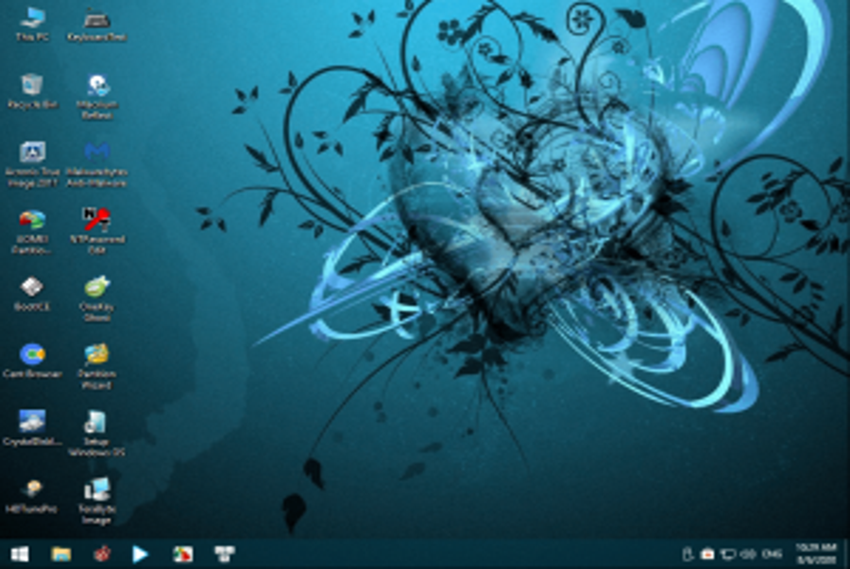Screen dimensions: 850x569
Task: Click the red-and-green taskbar icon
Action: 182,554
